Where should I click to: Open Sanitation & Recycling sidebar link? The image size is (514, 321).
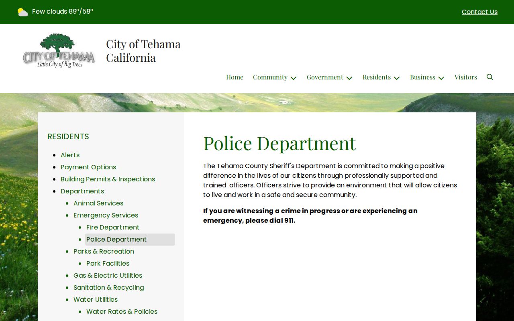click(108, 287)
